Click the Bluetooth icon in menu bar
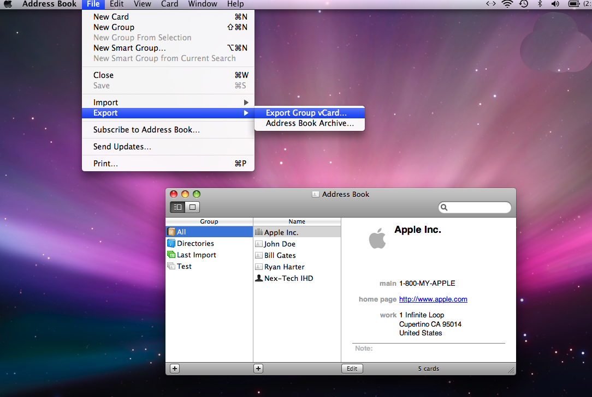The image size is (592, 397). [x=540, y=4]
